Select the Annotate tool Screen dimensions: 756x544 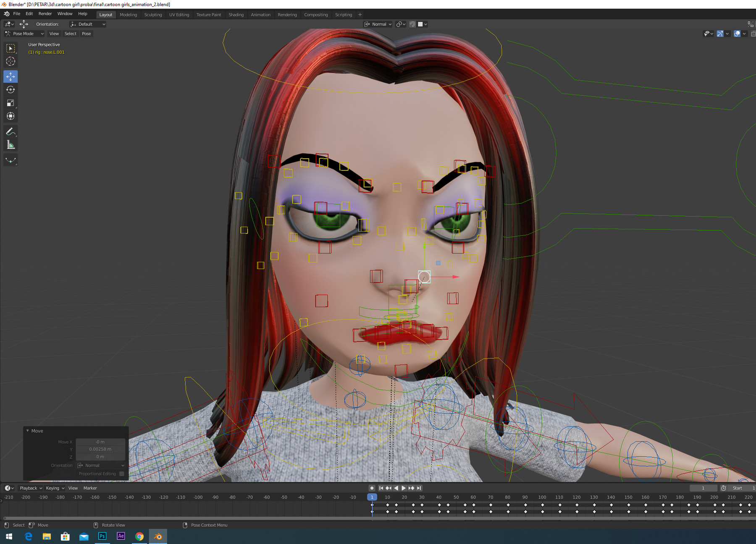(10, 132)
